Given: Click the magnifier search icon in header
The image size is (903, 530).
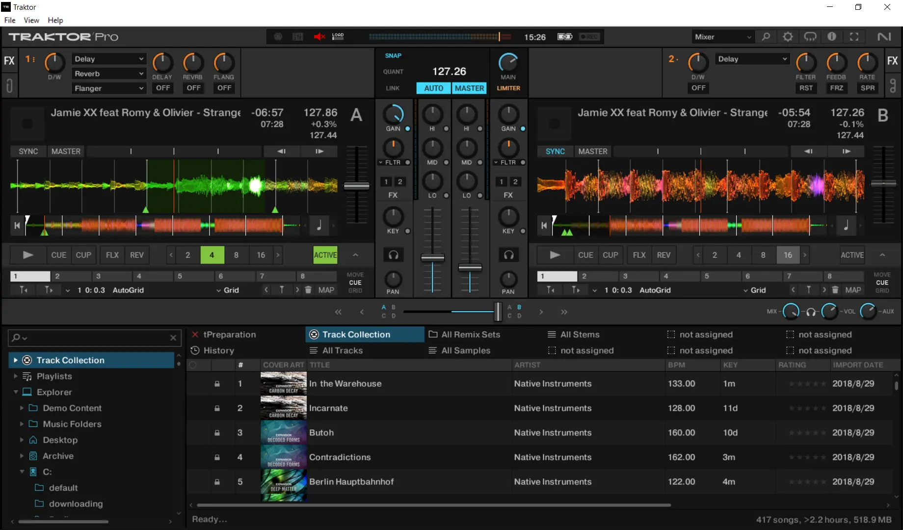Looking at the screenshot, I should 766,37.
